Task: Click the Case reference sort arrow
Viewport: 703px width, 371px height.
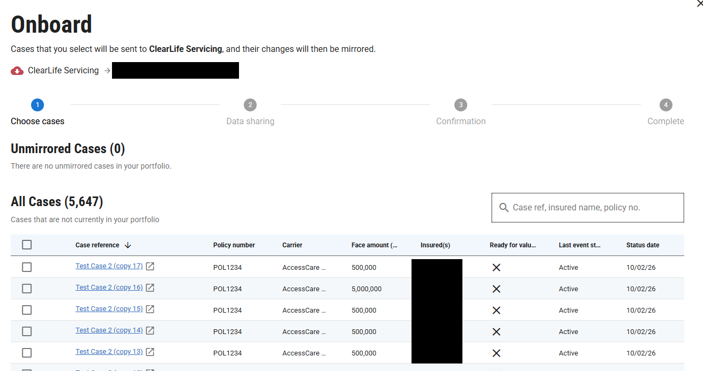Action: (x=128, y=245)
